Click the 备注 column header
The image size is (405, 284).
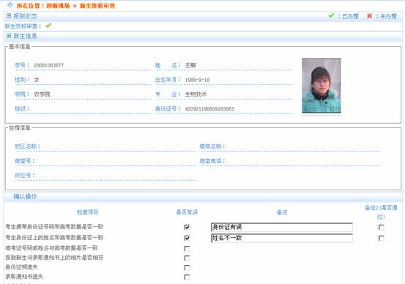[x=282, y=212]
